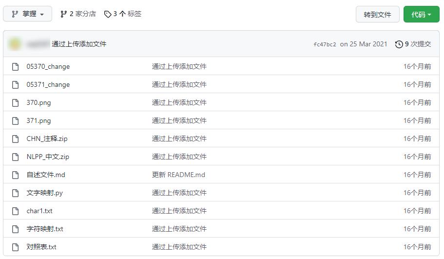Click the fork icon near 家分店

click(x=63, y=14)
